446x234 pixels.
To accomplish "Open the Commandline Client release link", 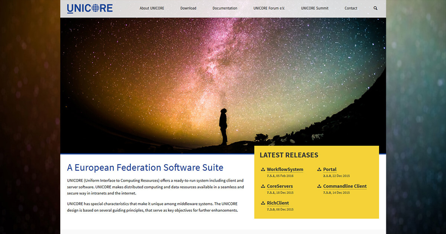I will click(x=345, y=186).
